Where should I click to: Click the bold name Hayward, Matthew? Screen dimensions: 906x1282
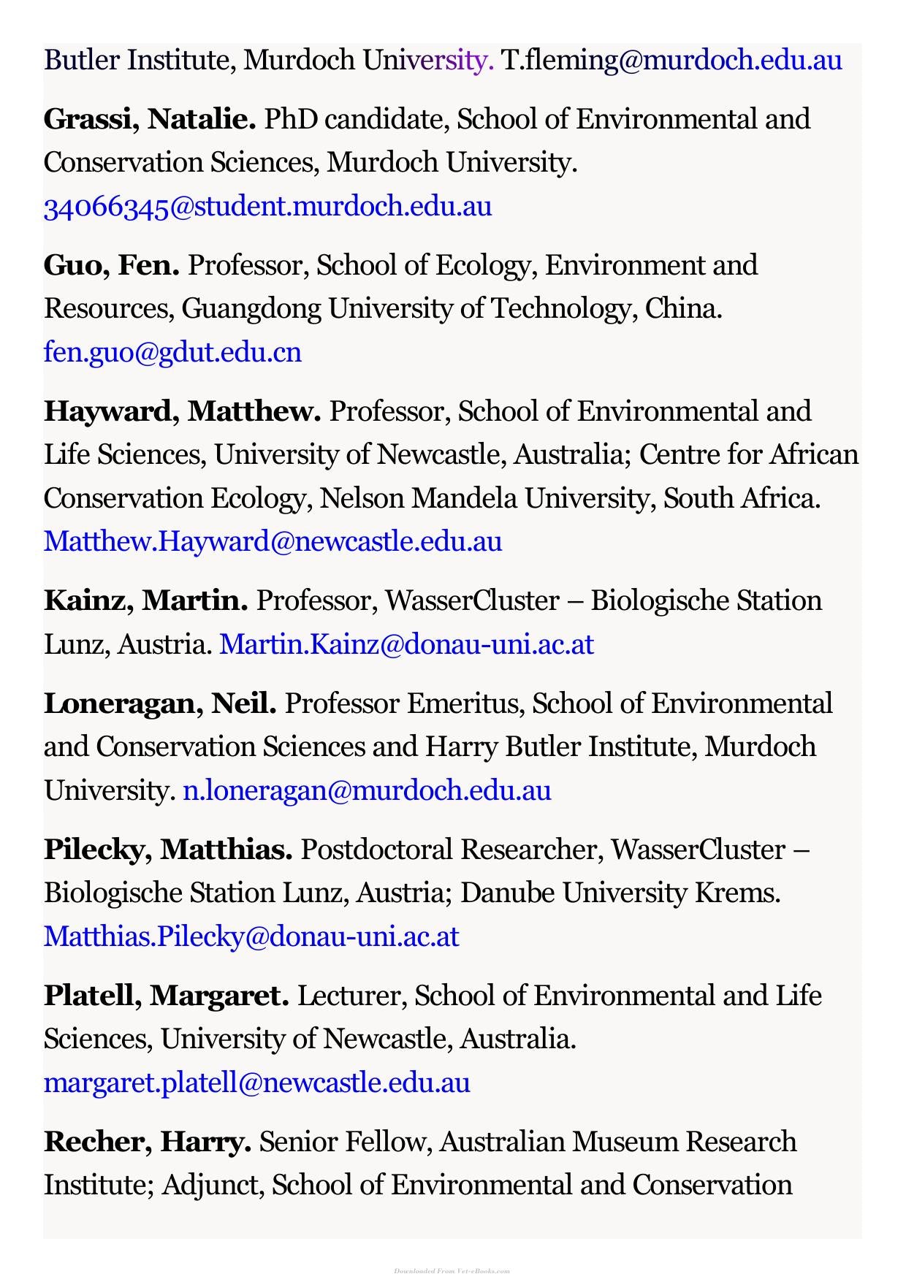183,411
